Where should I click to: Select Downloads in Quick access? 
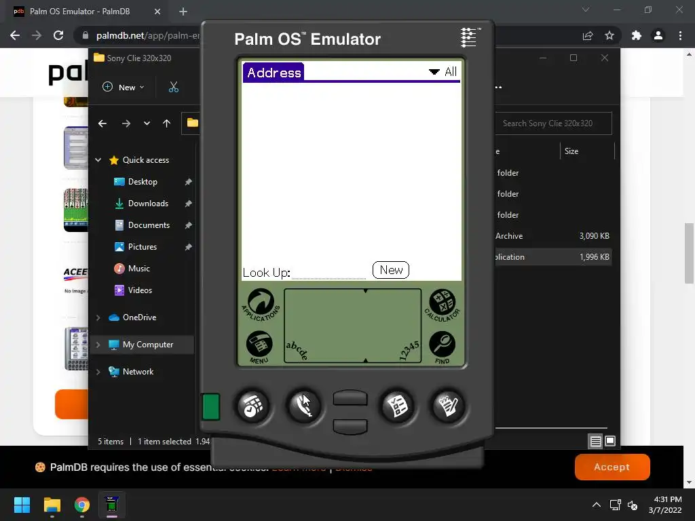148,204
